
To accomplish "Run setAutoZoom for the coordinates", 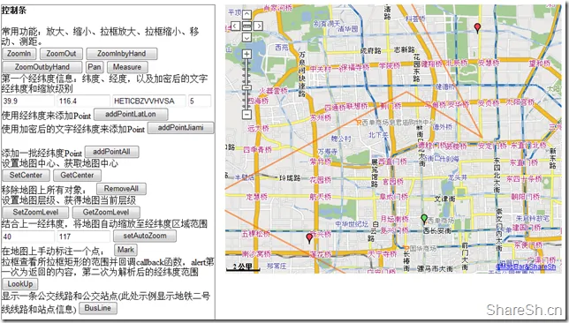I will tap(145, 236).
